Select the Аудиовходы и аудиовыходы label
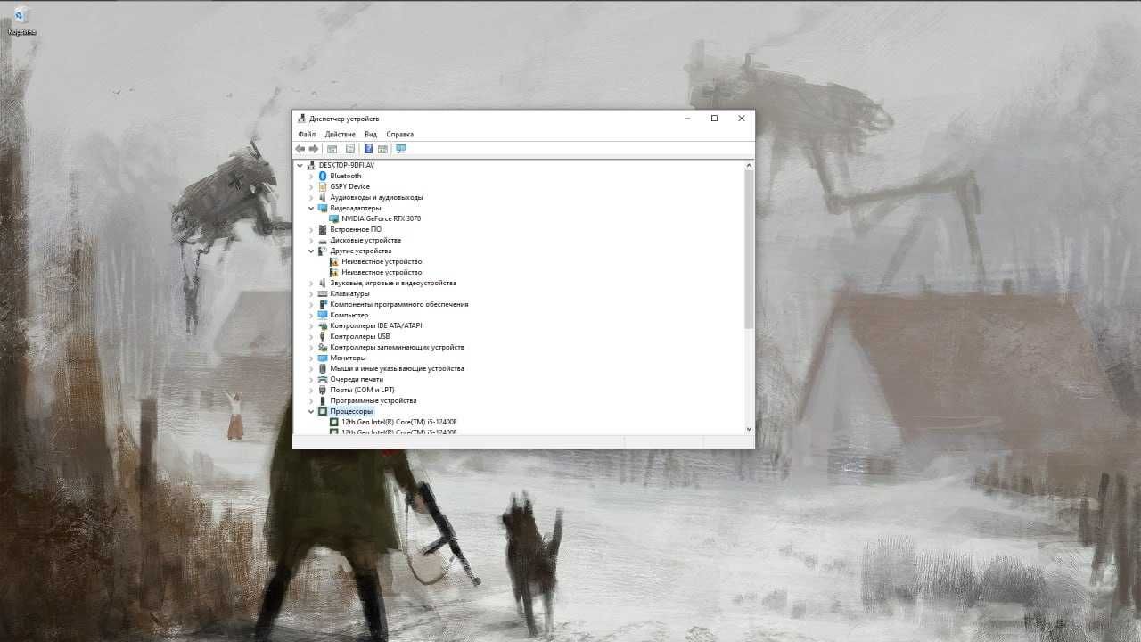 point(376,197)
